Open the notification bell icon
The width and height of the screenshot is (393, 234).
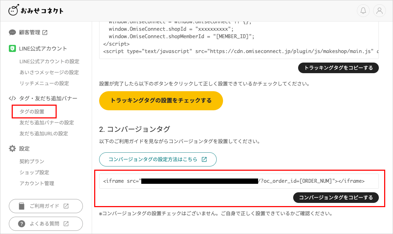tap(363, 11)
